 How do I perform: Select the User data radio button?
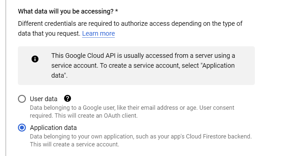tap(22, 99)
